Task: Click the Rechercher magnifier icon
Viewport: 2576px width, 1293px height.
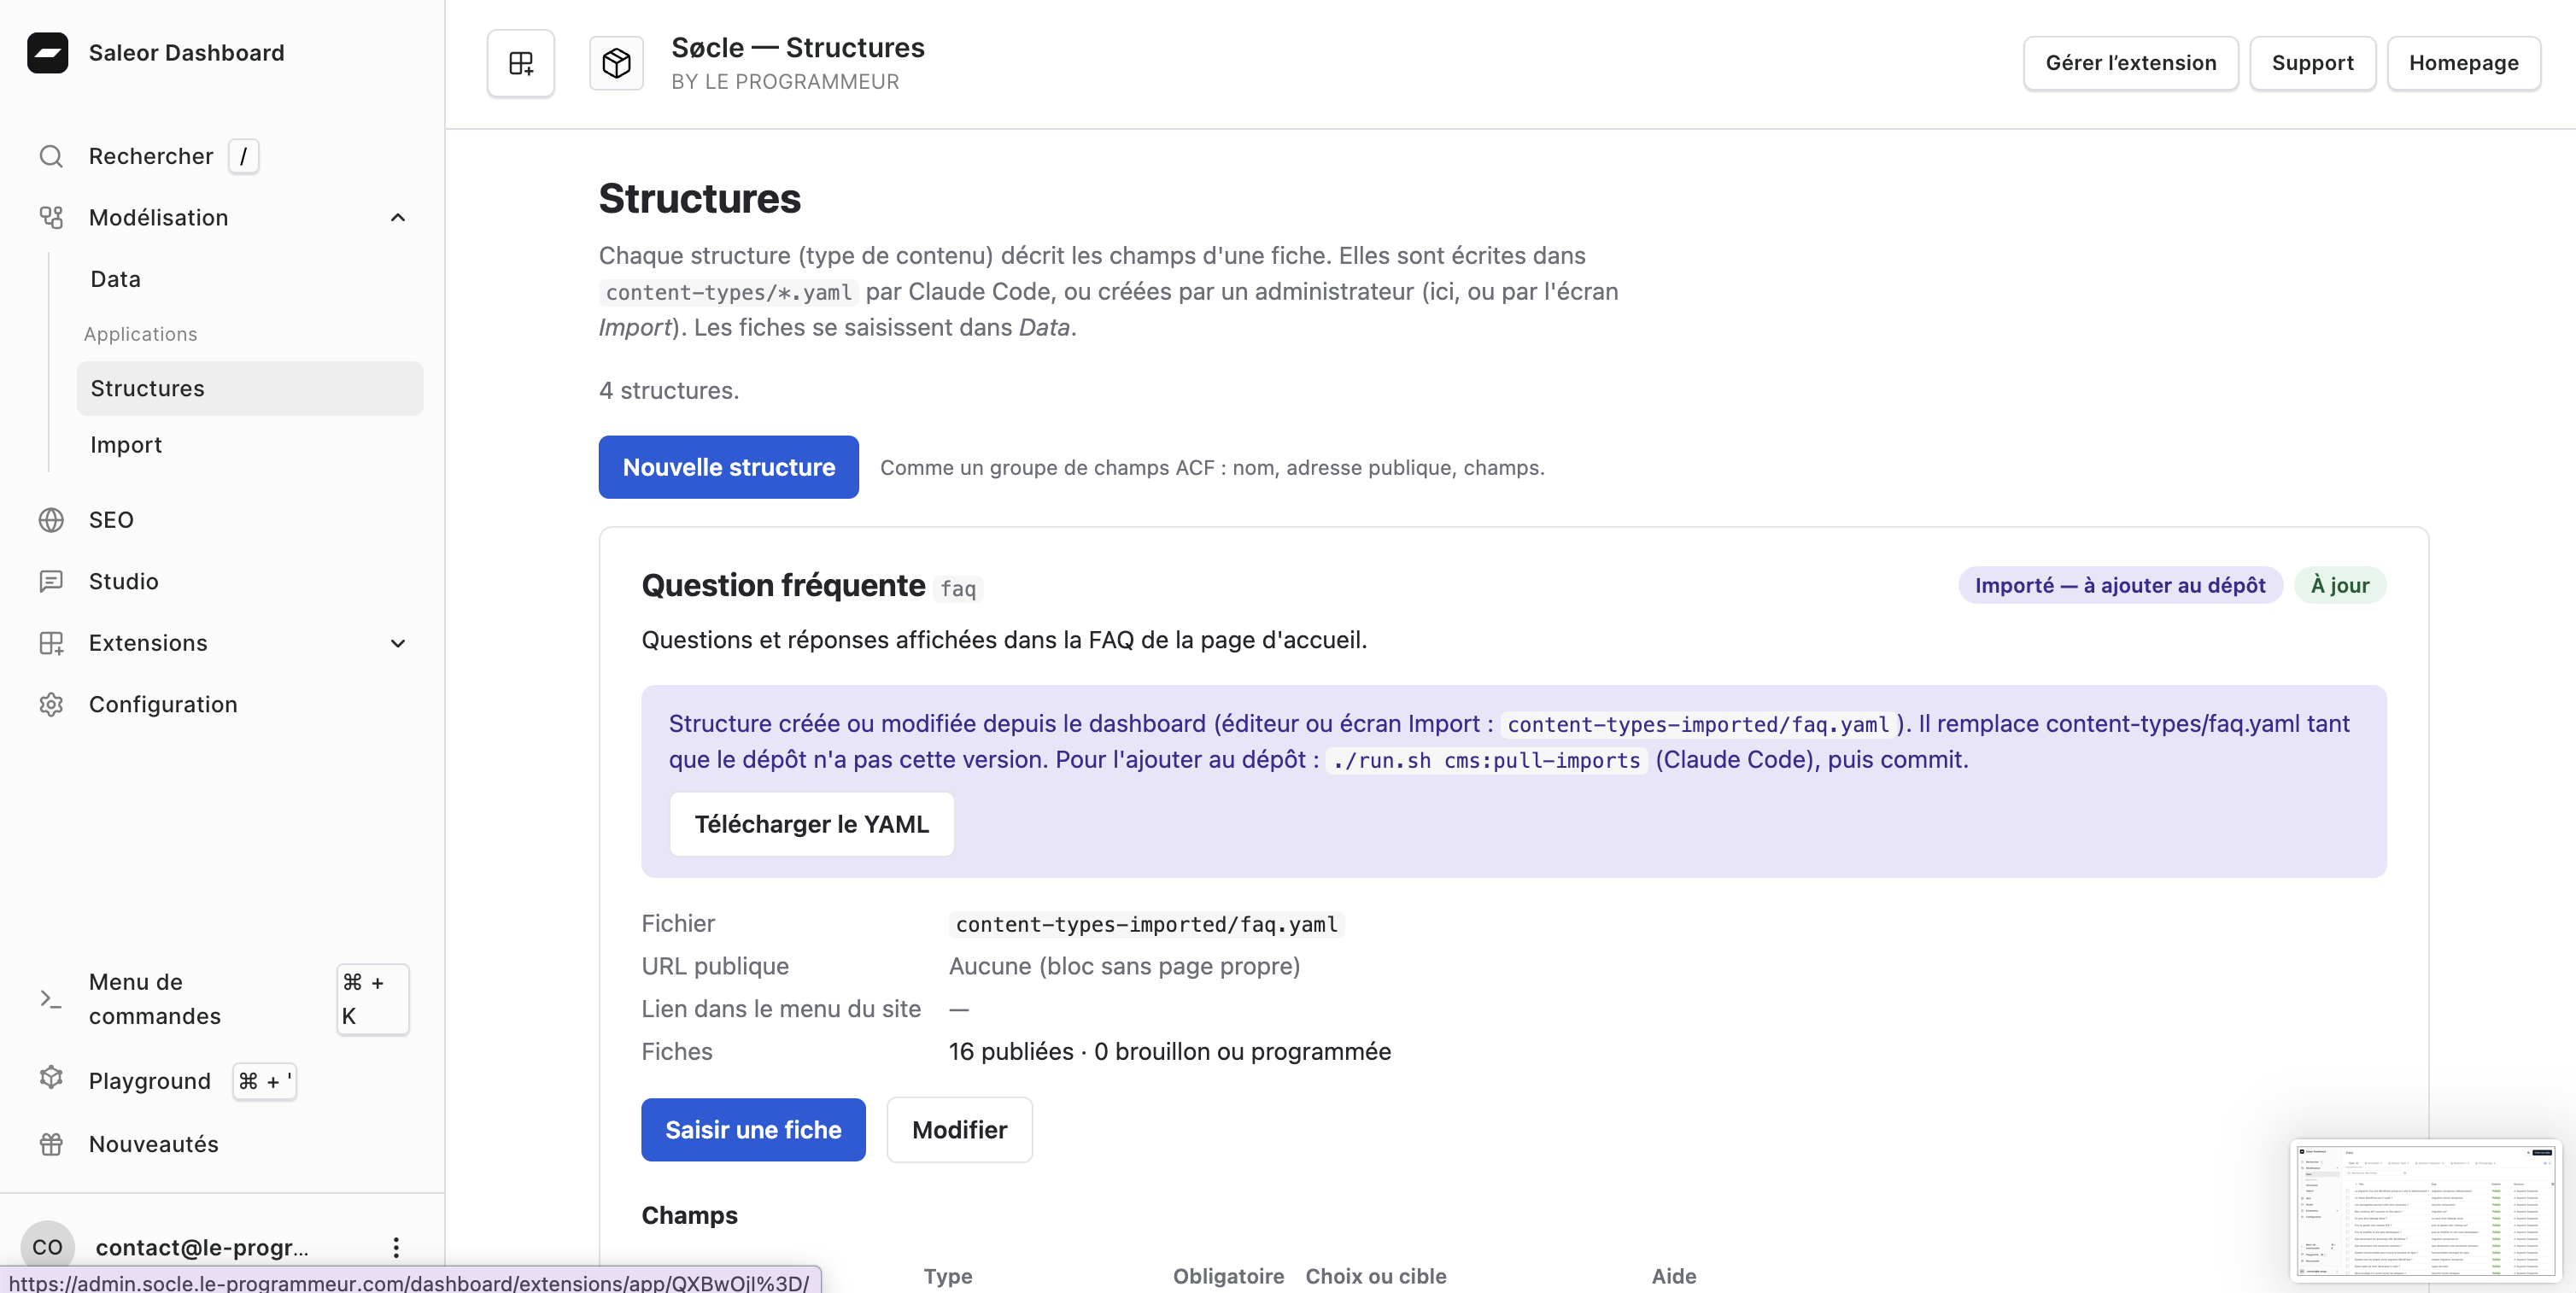Action: [x=51, y=156]
